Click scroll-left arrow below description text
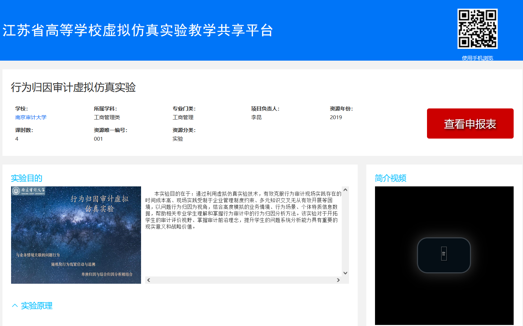 click(149, 280)
